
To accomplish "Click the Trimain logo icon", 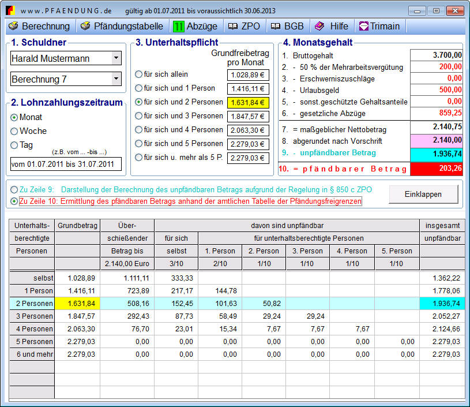I will tap(363, 26).
